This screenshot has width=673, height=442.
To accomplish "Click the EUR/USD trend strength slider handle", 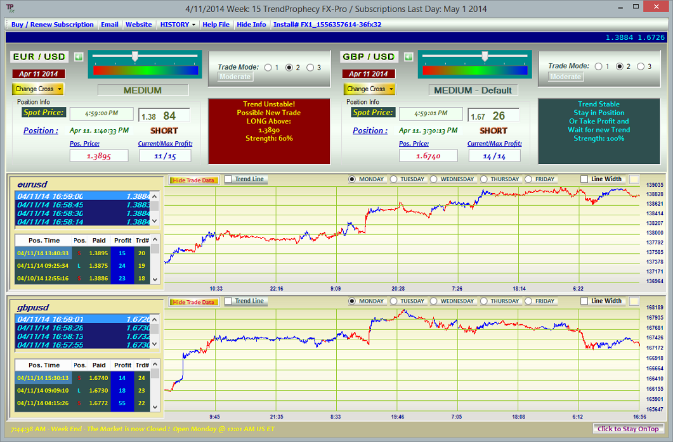I will click(x=135, y=56).
